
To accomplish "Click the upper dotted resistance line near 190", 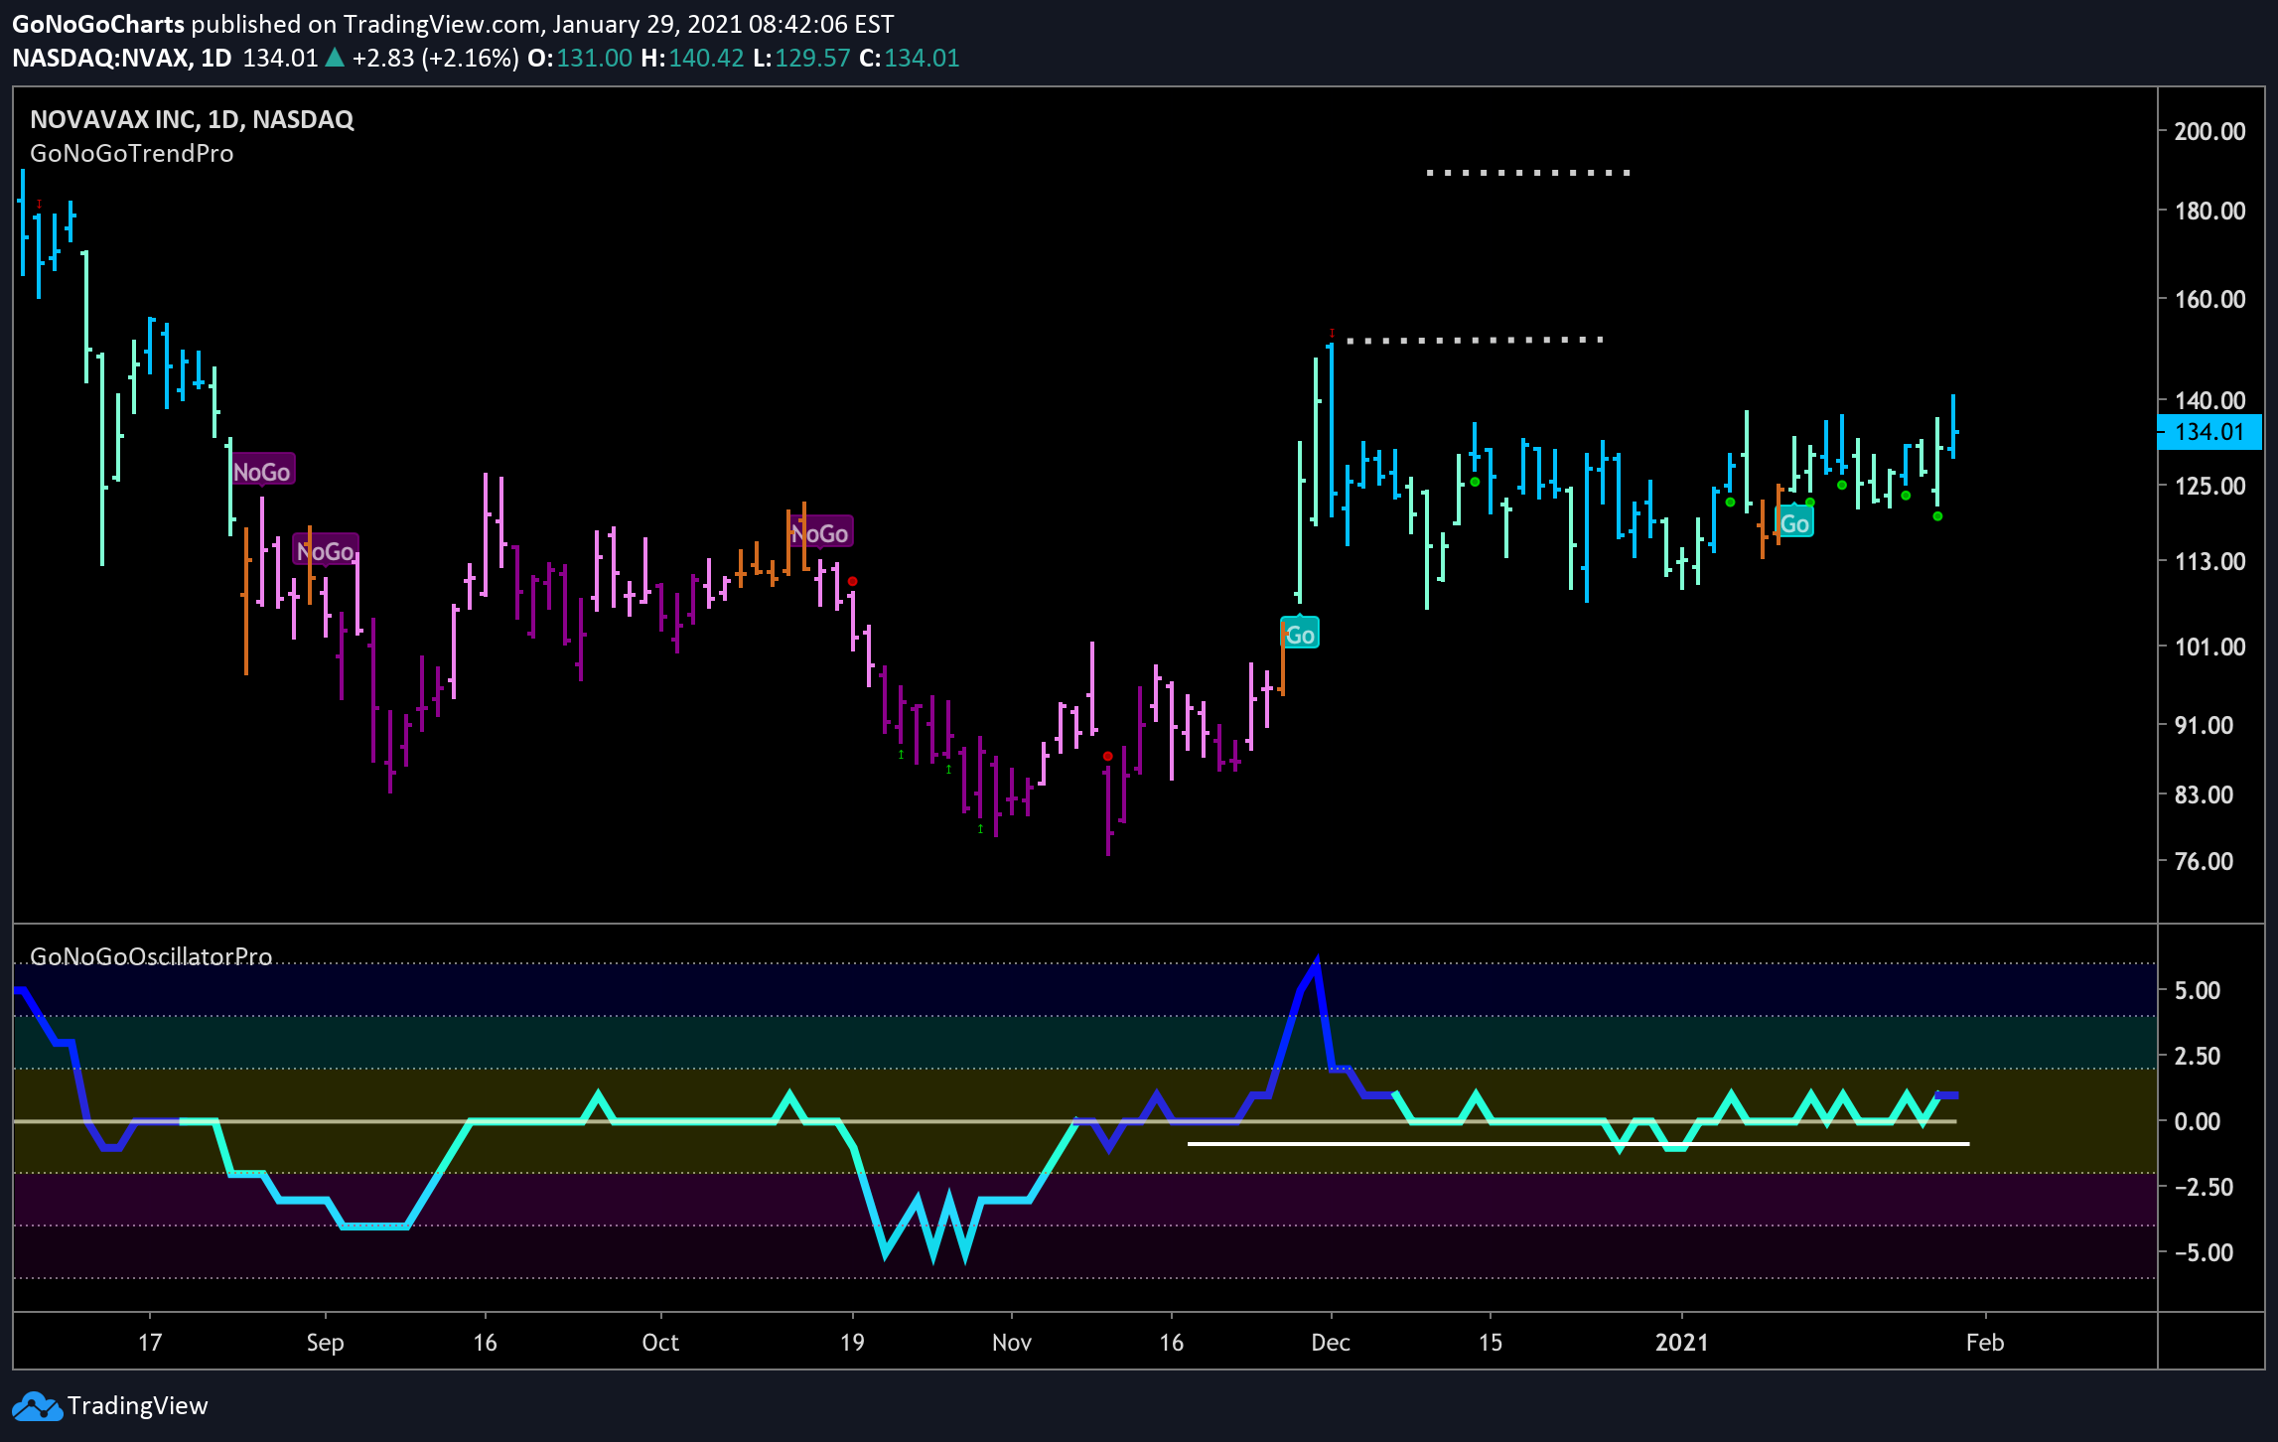I will click(x=1529, y=173).
